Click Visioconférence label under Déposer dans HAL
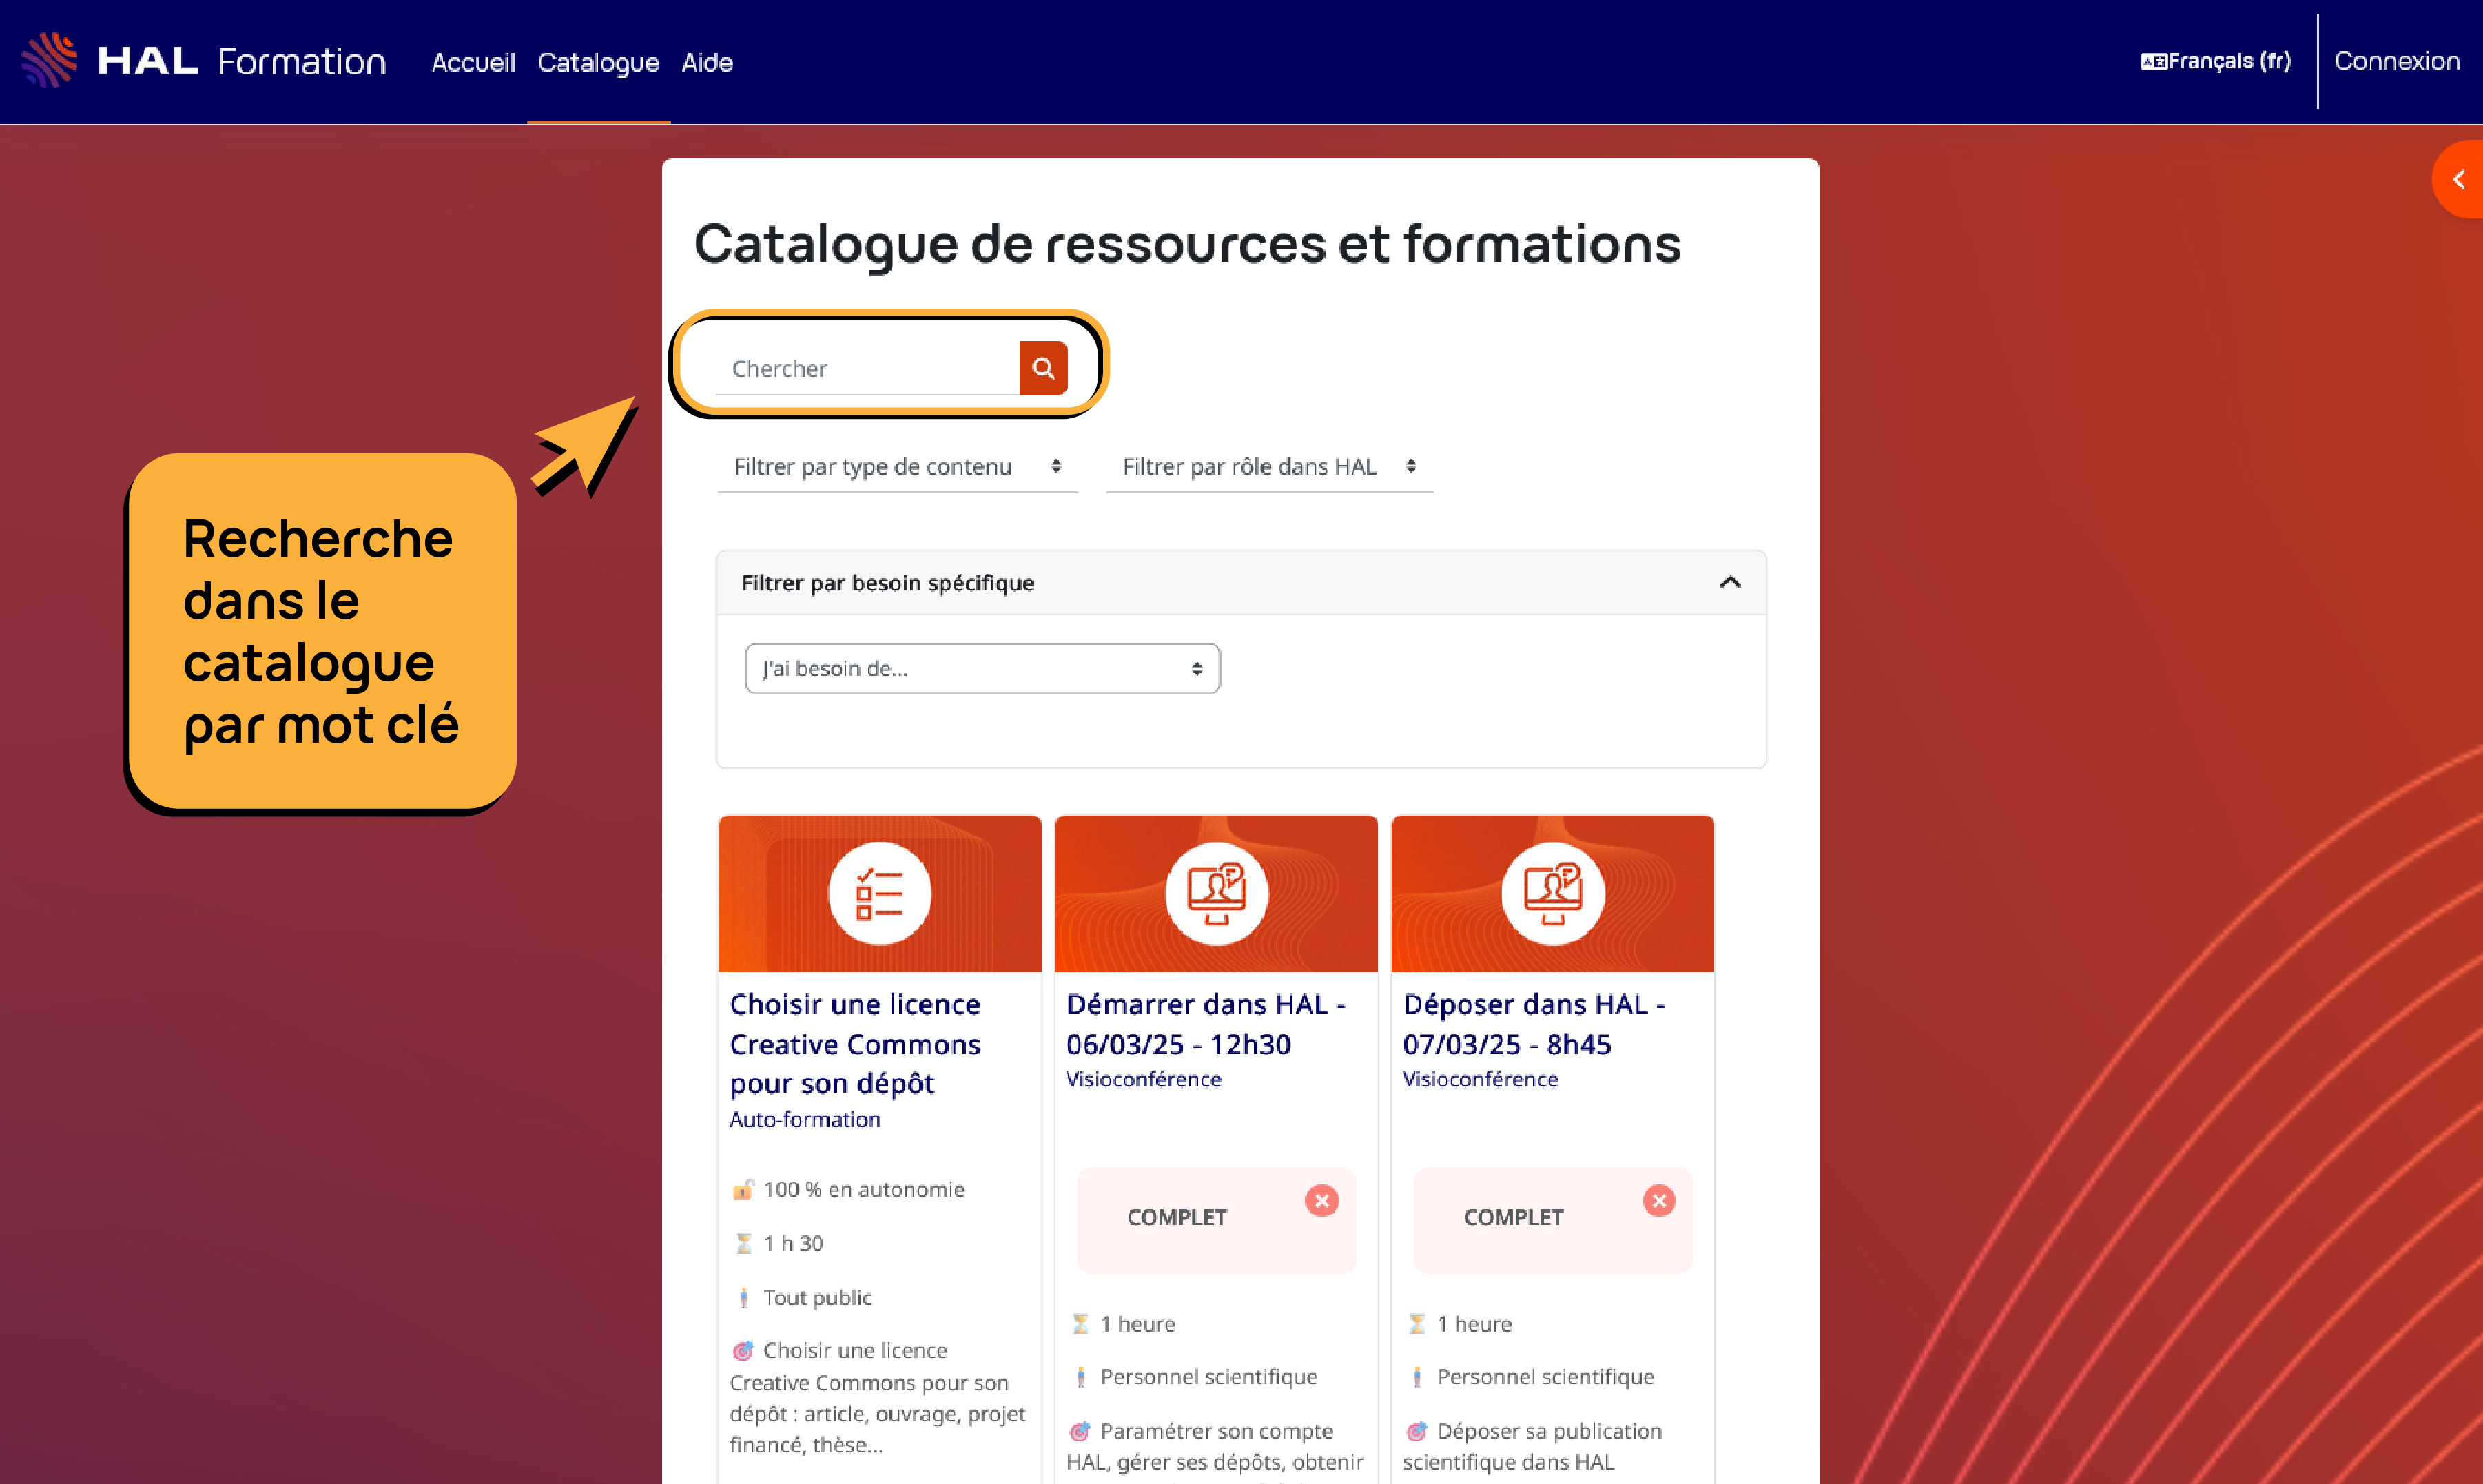2483x1484 pixels. [x=1480, y=1079]
